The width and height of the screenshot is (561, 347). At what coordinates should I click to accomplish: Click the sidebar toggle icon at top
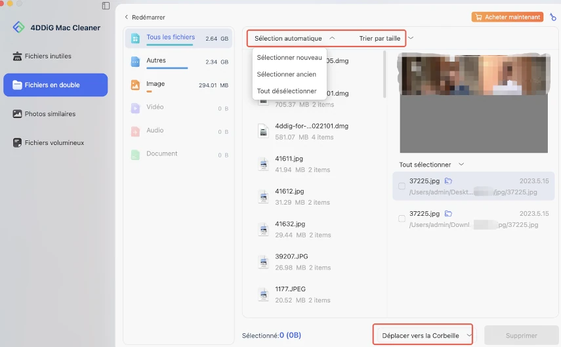pos(106,6)
